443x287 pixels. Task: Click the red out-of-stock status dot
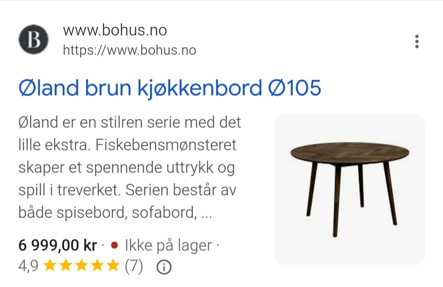[x=114, y=245]
